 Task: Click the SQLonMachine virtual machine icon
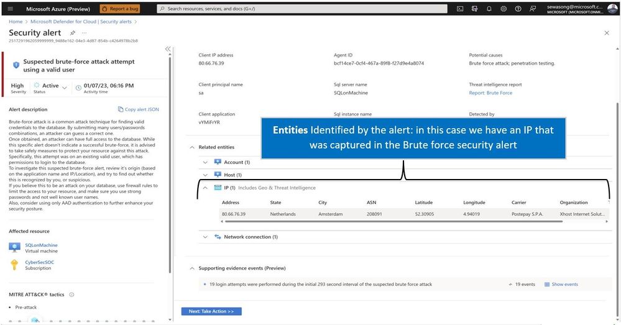point(15,248)
